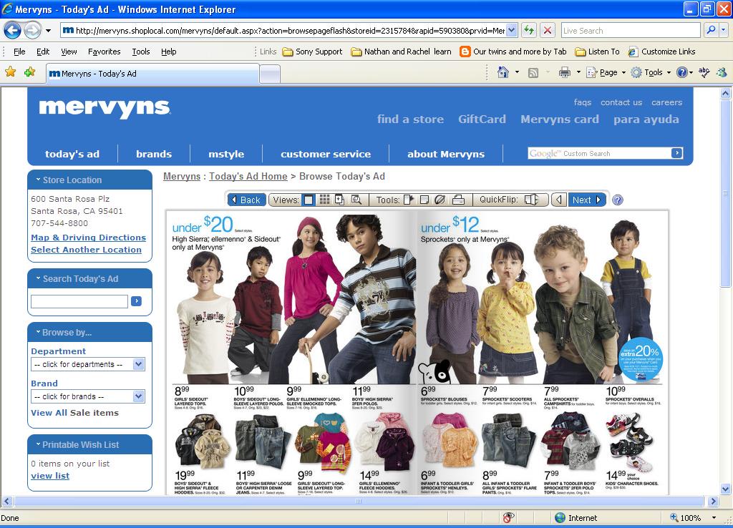The height and width of the screenshot is (528, 733).
Task: Click the Live Search magnifier icon
Action: point(711,30)
